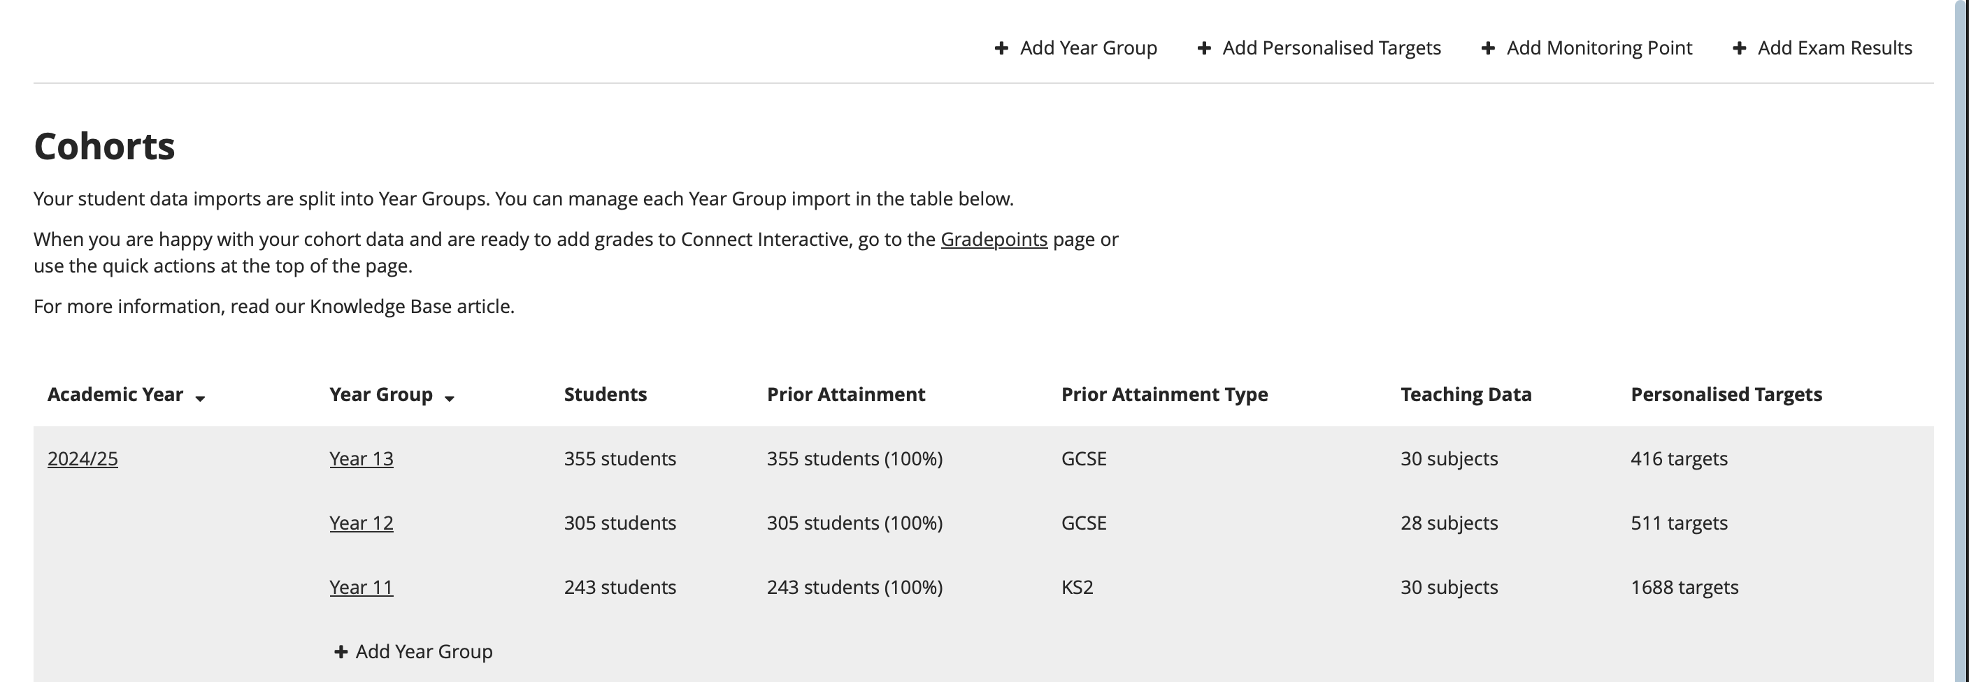
Task: Click 355 students (100%) prior attainment
Action: pyautogui.click(x=854, y=458)
